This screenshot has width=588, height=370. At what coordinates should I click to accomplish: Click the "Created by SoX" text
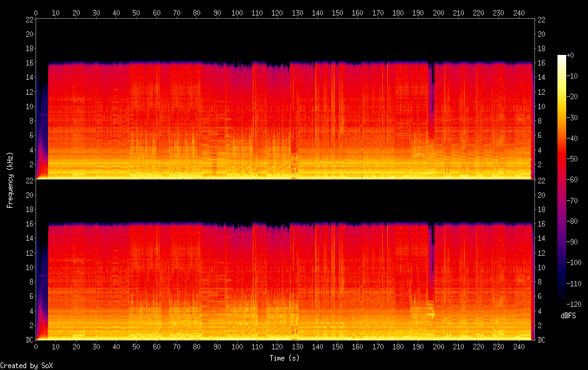pos(26,366)
